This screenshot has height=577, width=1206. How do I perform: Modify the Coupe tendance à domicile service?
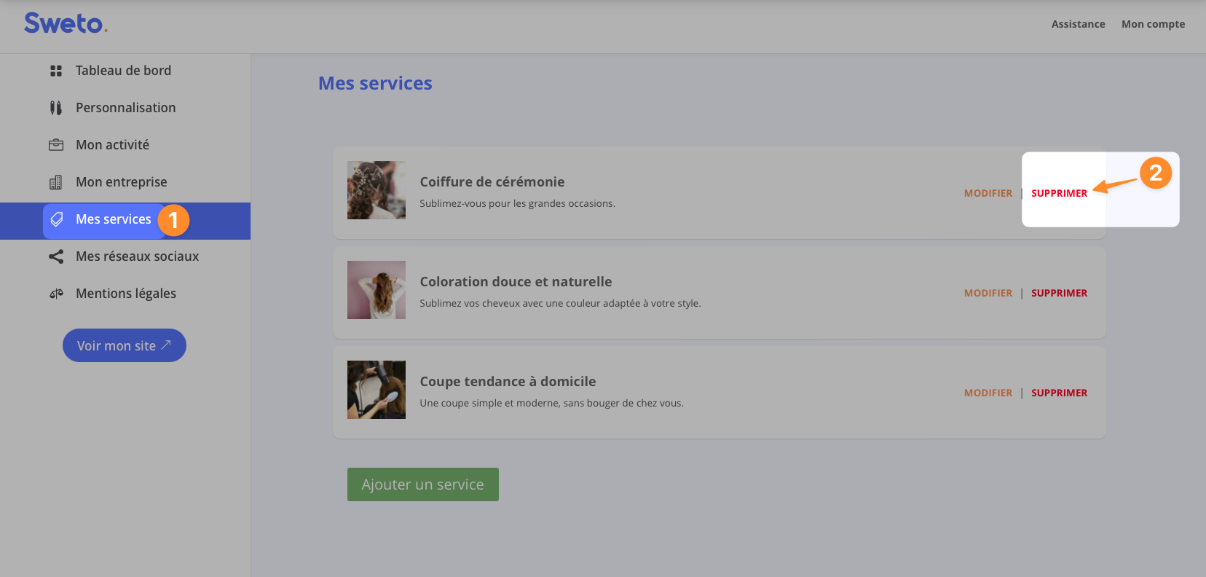tap(988, 393)
